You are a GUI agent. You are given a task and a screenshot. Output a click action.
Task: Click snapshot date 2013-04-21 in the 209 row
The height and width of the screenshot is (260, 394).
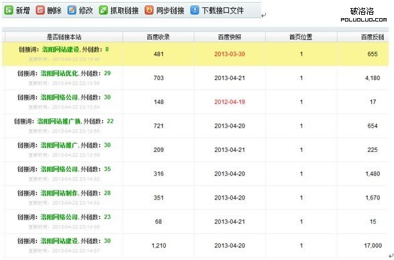(x=230, y=150)
